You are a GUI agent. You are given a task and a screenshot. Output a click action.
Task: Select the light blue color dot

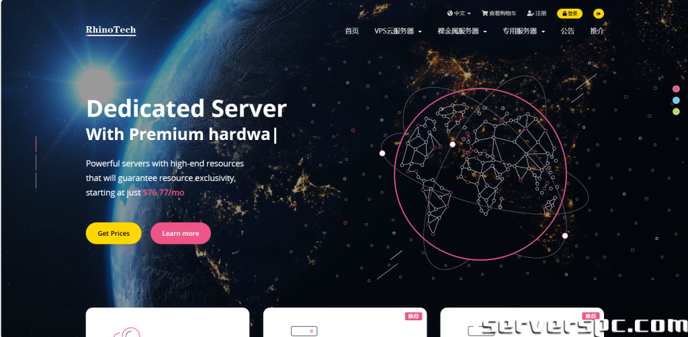click(676, 100)
